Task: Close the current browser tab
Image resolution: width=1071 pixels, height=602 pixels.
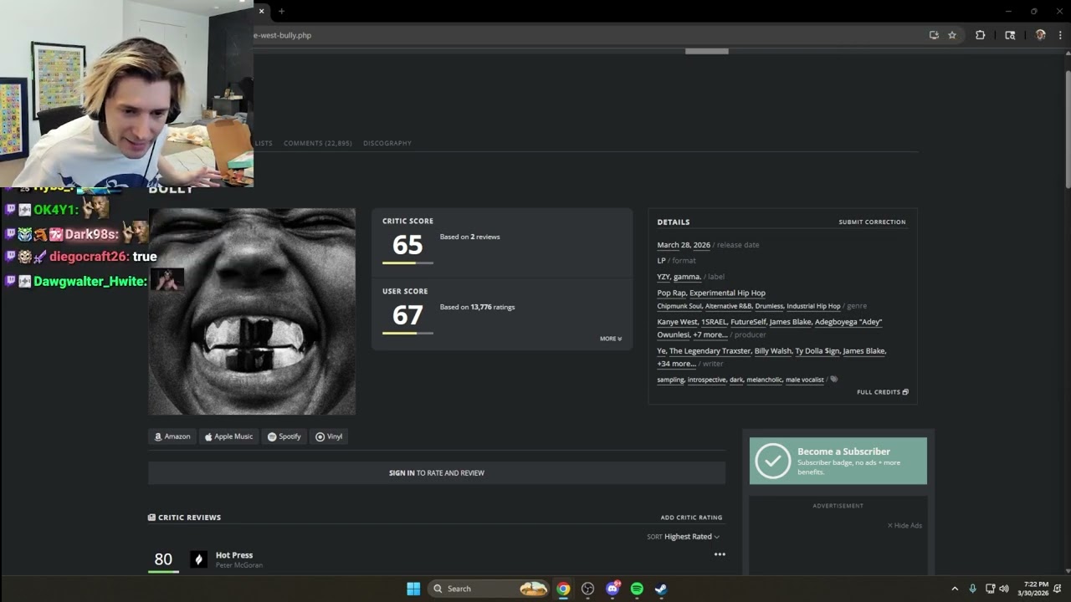Action: [x=261, y=11]
